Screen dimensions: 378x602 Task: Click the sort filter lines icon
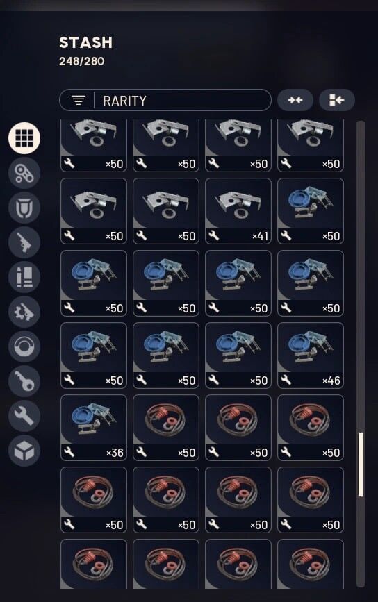point(79,100)
